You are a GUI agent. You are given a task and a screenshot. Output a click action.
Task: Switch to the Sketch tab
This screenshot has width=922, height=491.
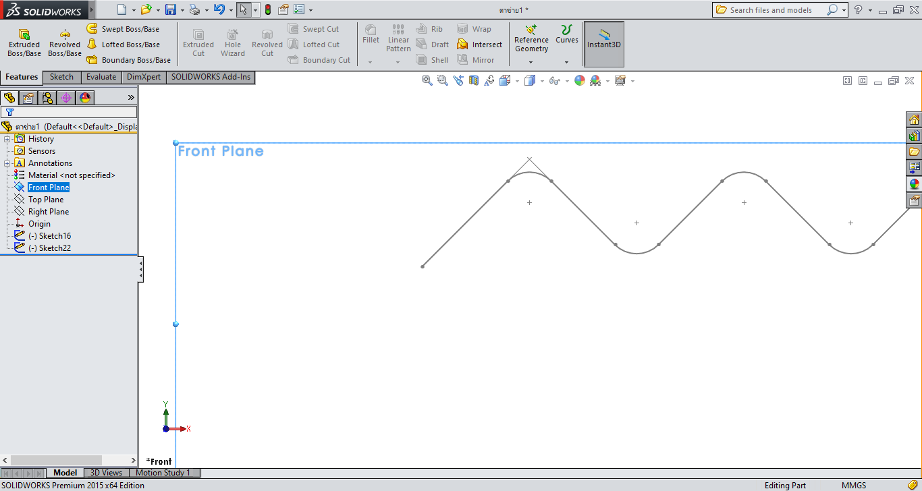coord(61,77)
